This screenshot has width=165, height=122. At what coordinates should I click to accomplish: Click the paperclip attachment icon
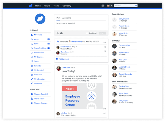[58, 33]
